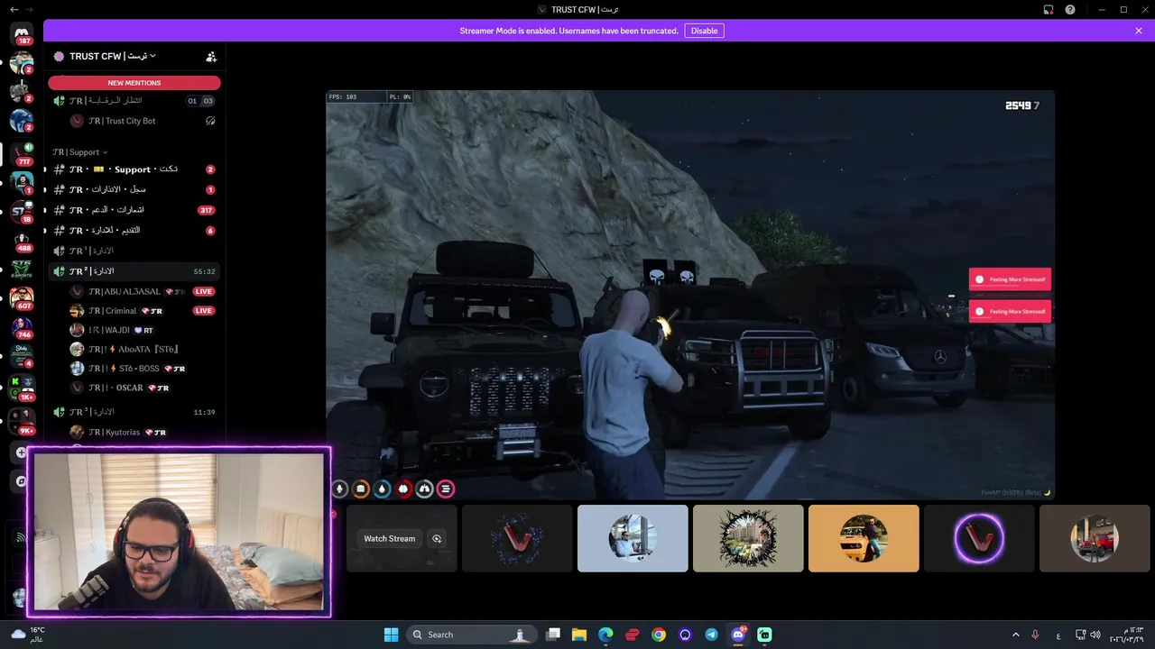
Task: Select user WAJDI in voice list
Action: 142,330
